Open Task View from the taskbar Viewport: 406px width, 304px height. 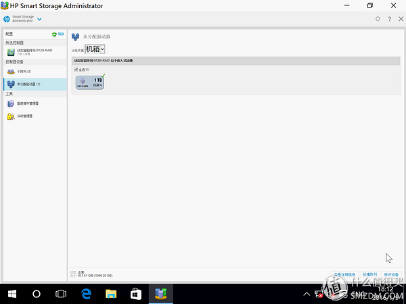pos(61,294)
